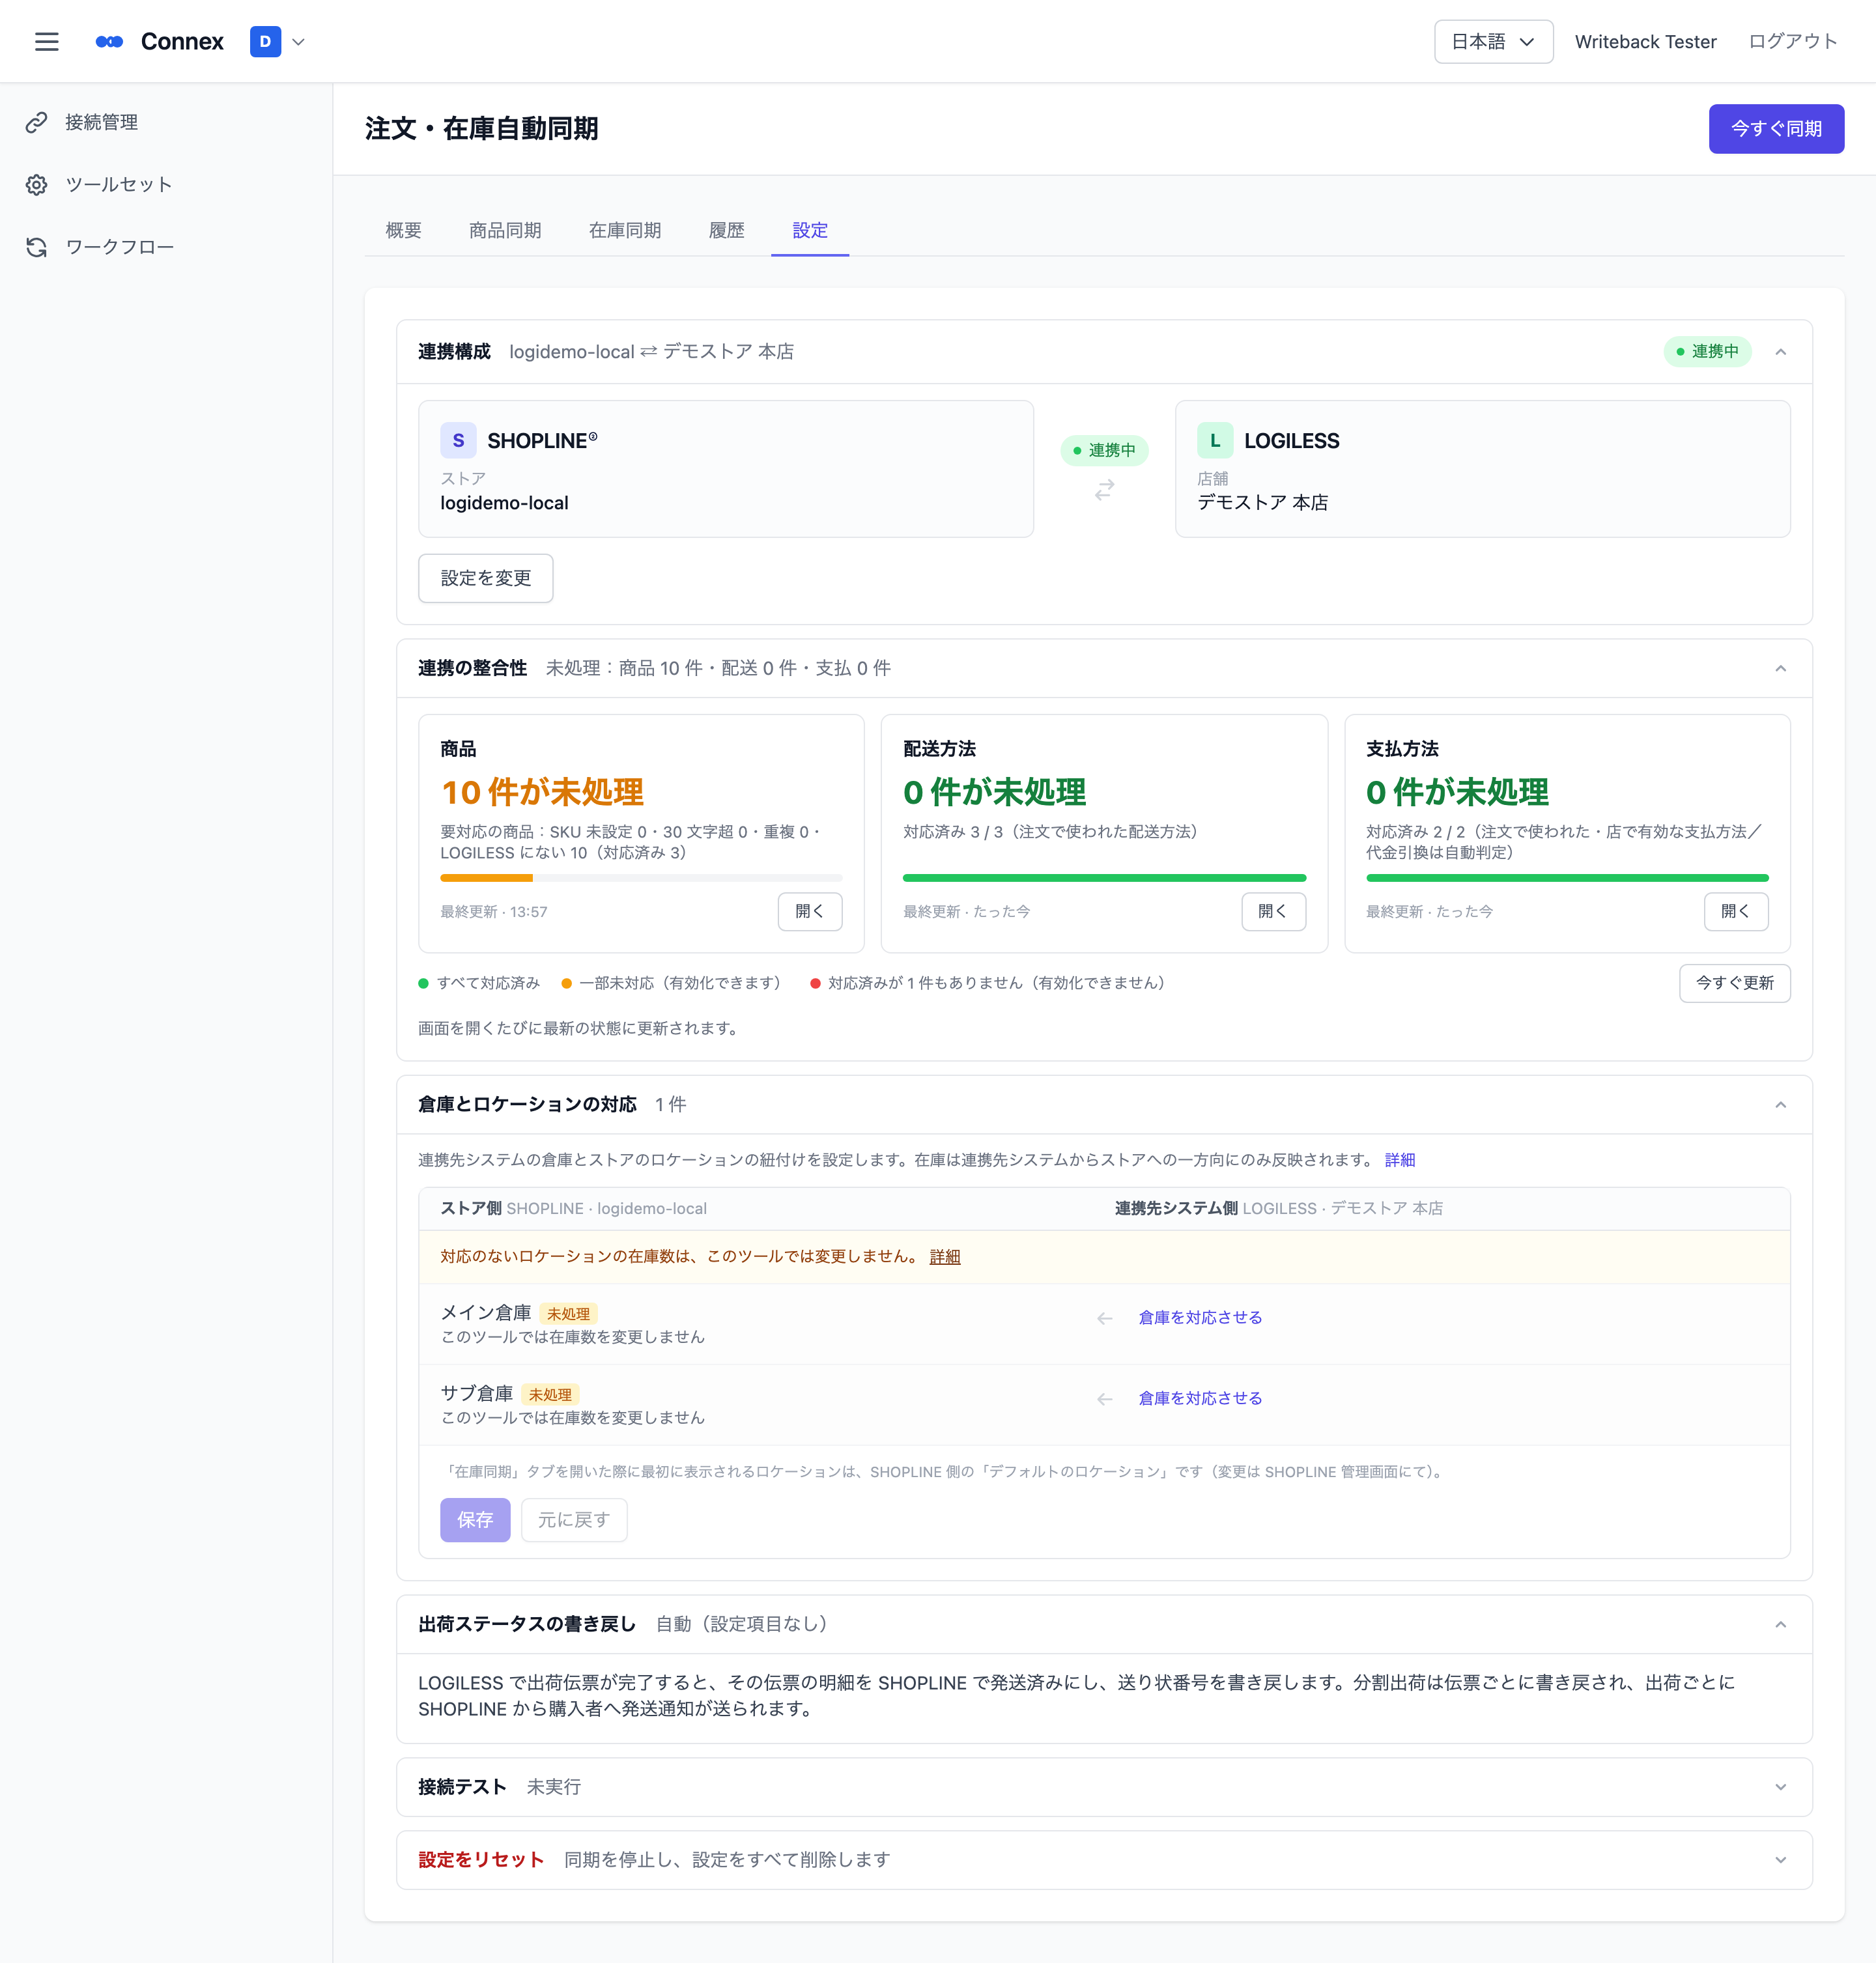Open ツールセット gear icon in sidebar
This screenshot has width=1876, height=1963.
(x=37, y=184)
